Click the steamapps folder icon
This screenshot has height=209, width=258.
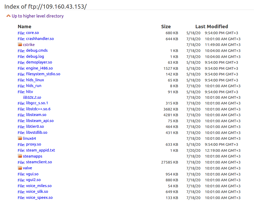click(20, 156)
